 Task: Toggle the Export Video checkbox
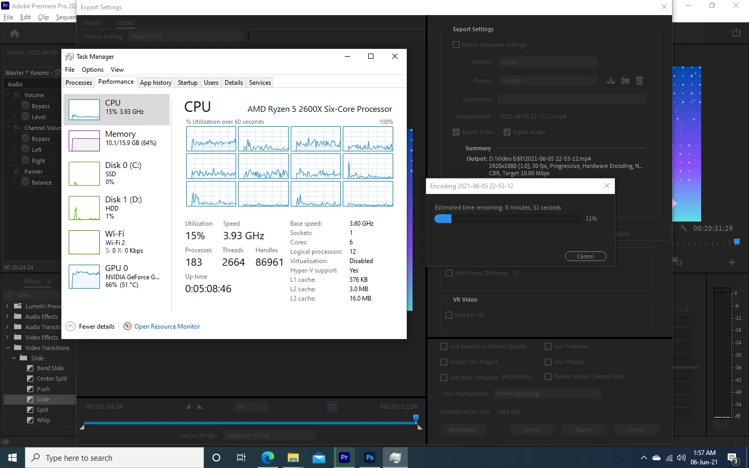click(x=456, y=132)
